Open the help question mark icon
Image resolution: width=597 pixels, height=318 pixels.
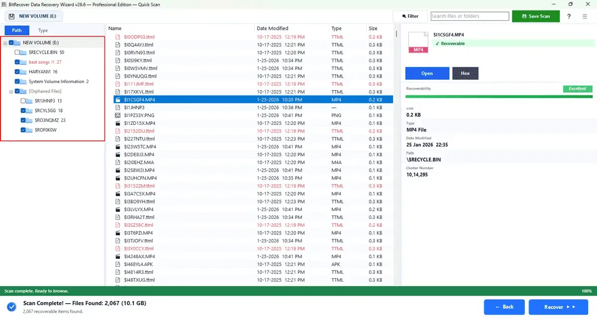[569, 16]
